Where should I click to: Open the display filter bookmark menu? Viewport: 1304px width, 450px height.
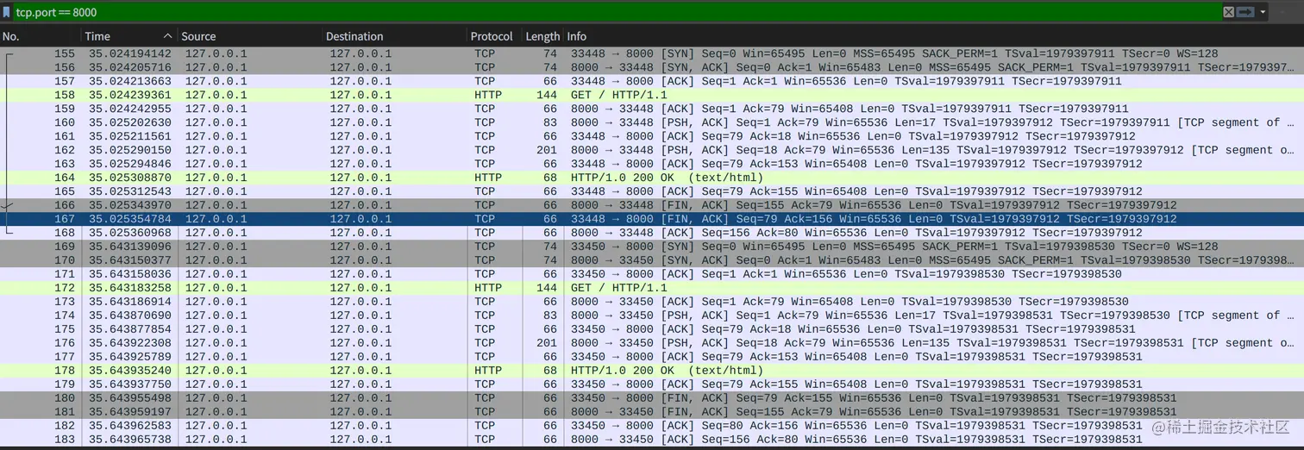coord(7,12)
